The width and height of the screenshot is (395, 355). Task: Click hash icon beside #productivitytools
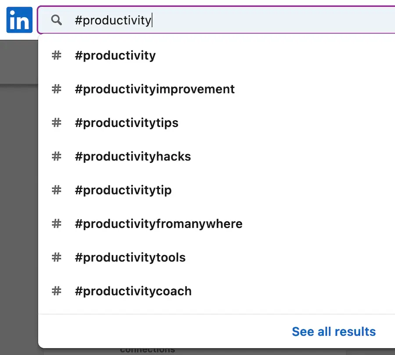(57, 257)
